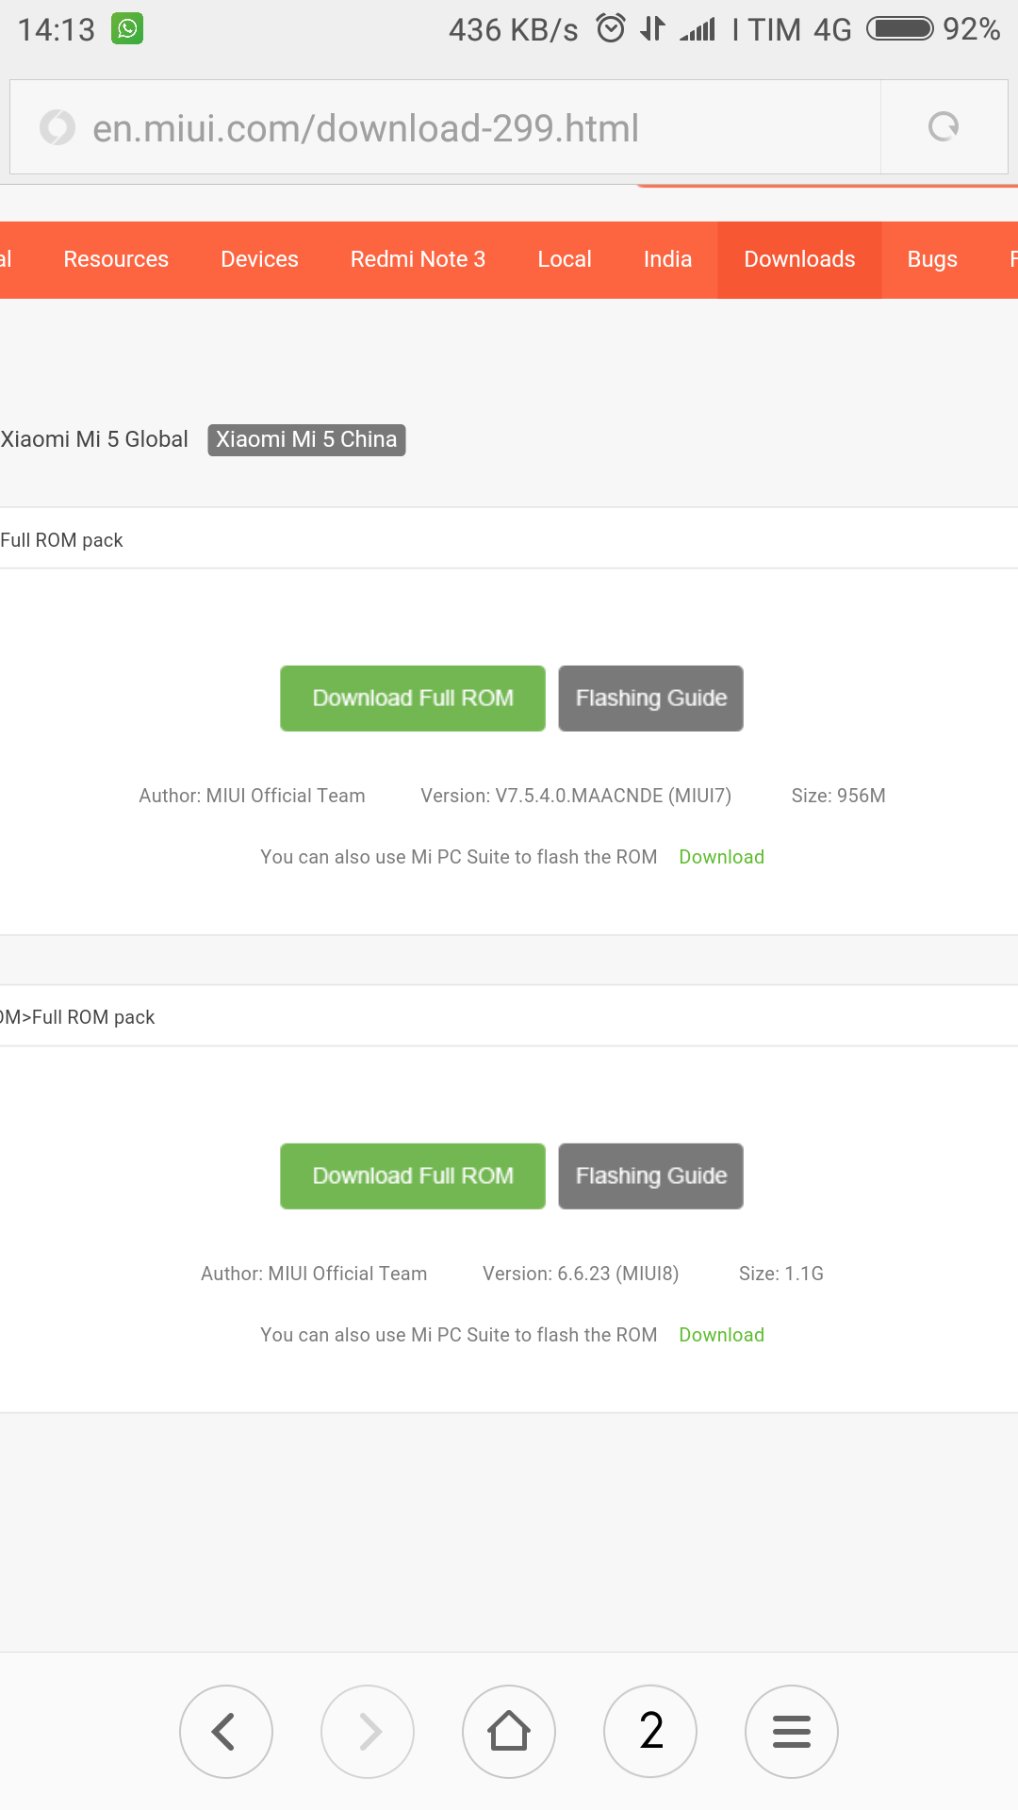Tap the WhatsApp notification icon in status bar
Image resolution: width=1018 pixels, height=1810 pixels.
(127, 28)
